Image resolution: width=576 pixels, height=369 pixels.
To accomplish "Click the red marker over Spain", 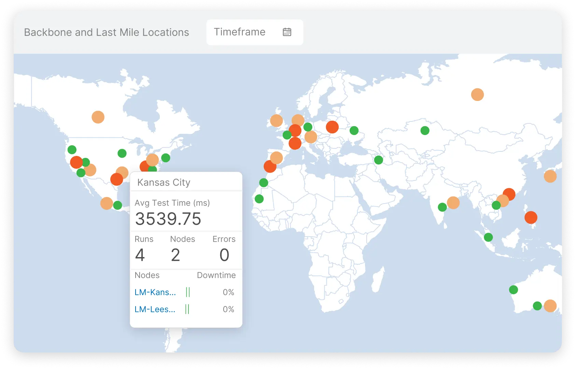I will click(270, 167).
